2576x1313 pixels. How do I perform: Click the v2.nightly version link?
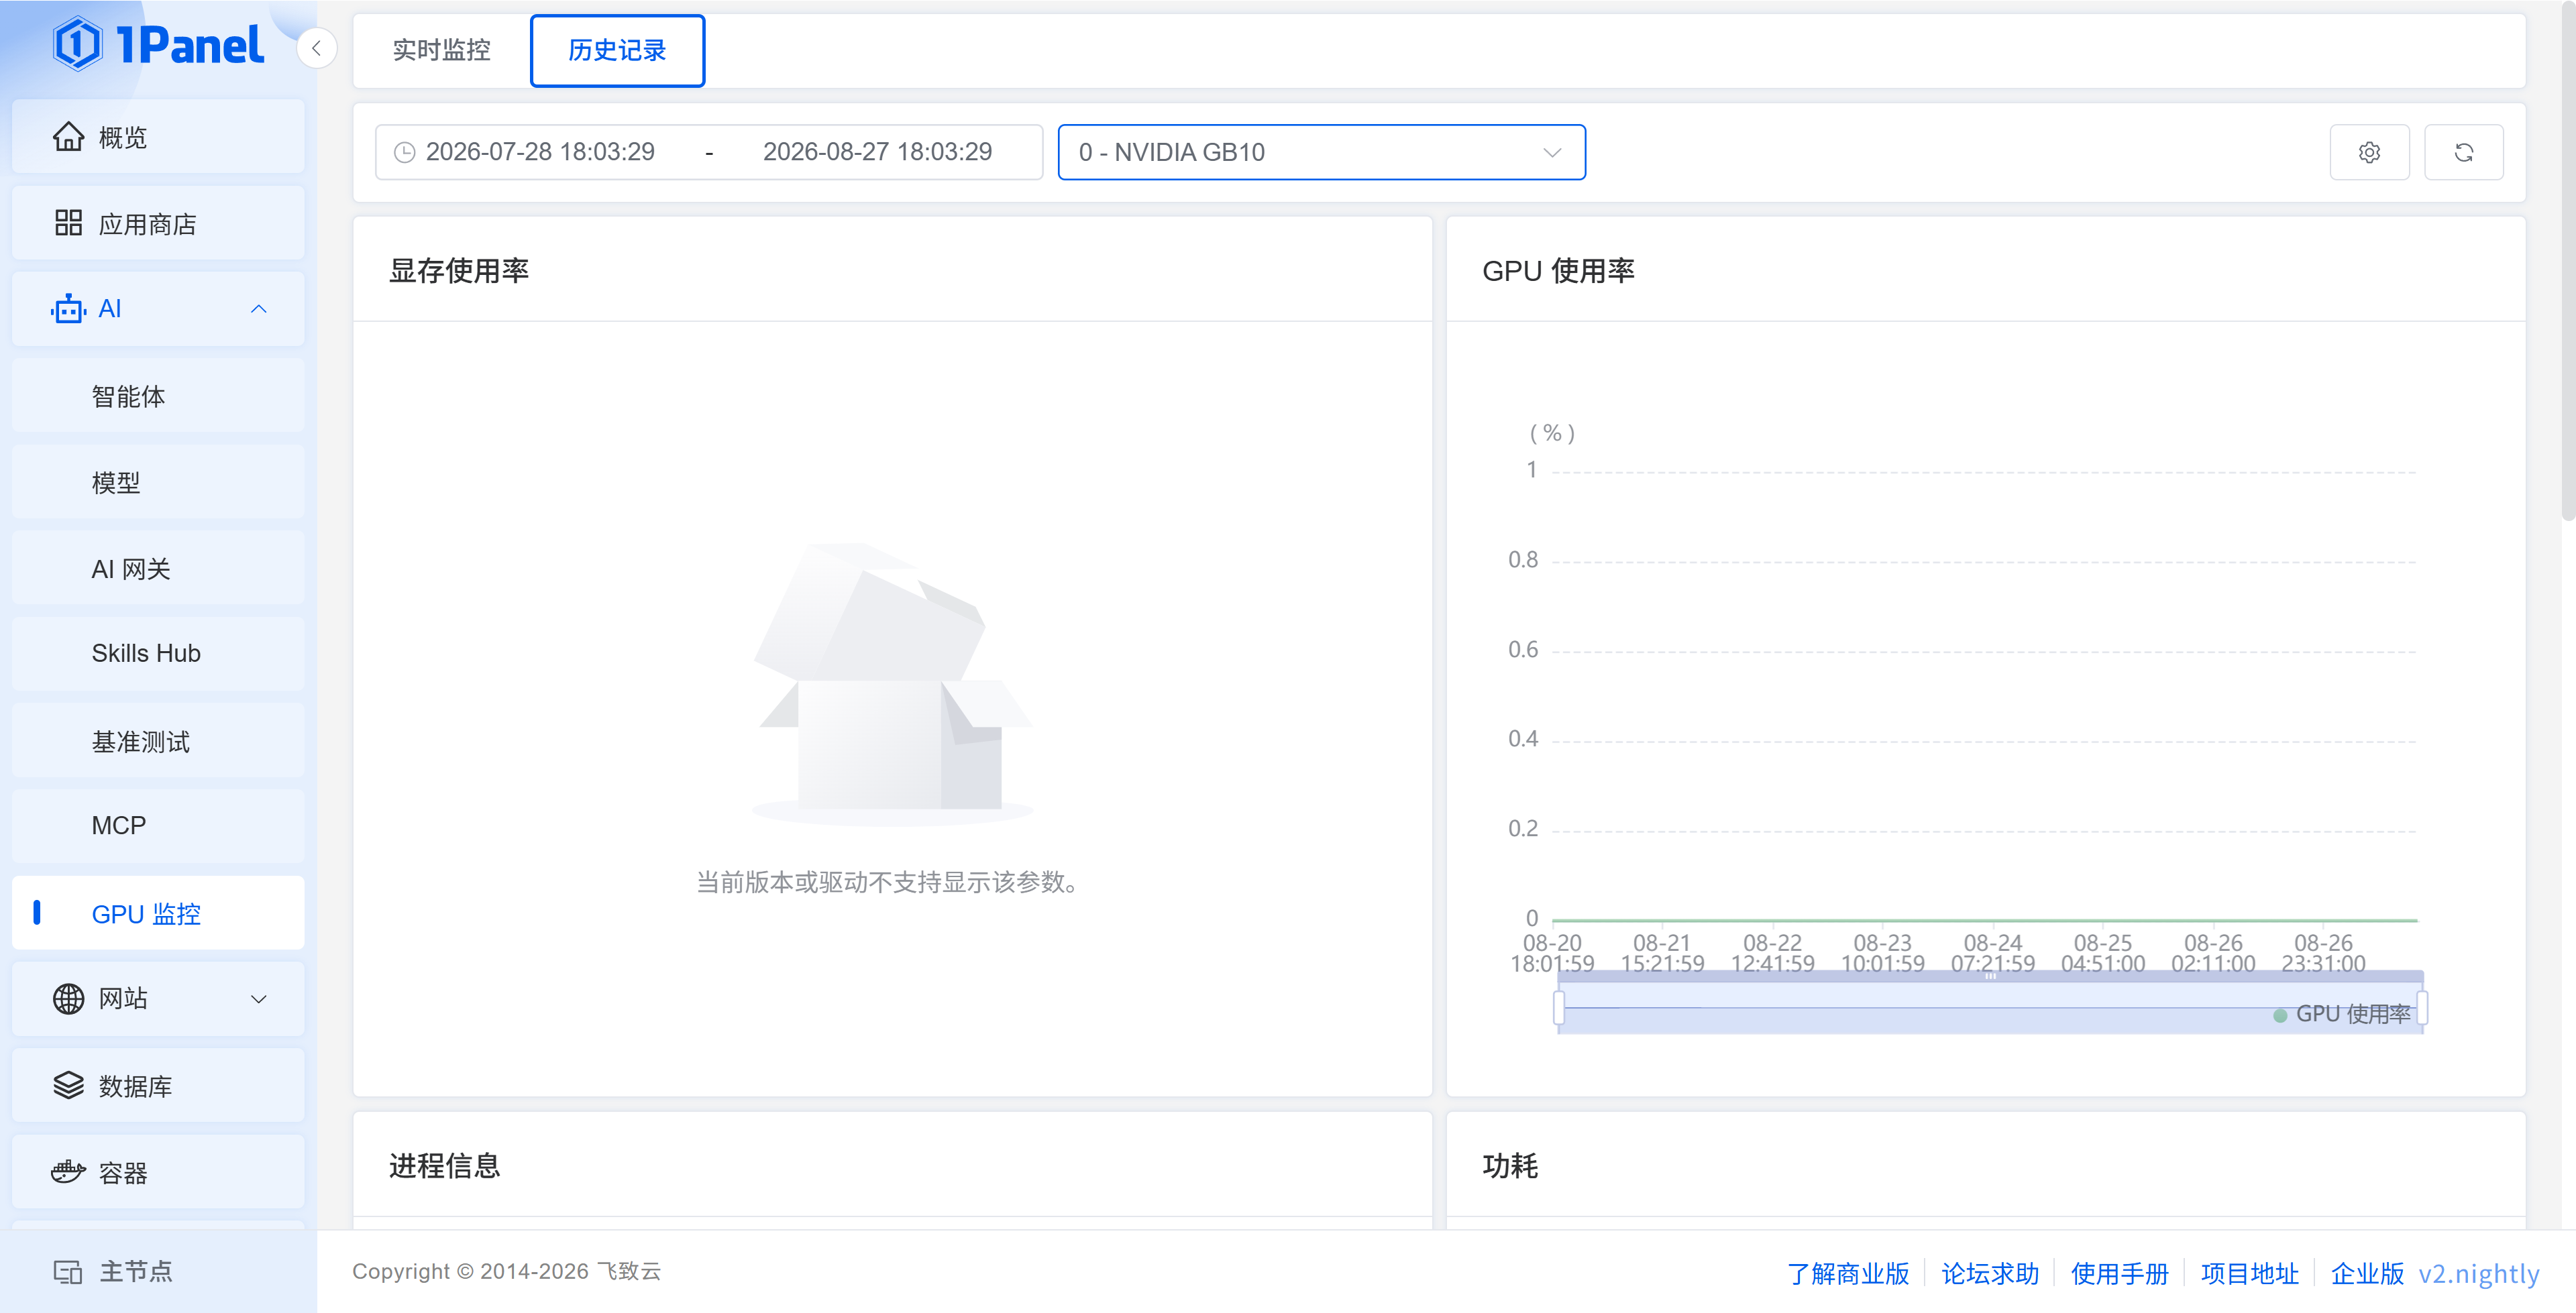tap(2478, 1273)
